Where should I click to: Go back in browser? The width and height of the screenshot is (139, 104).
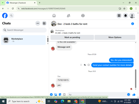pyautogui.click(x=3, y=9)
